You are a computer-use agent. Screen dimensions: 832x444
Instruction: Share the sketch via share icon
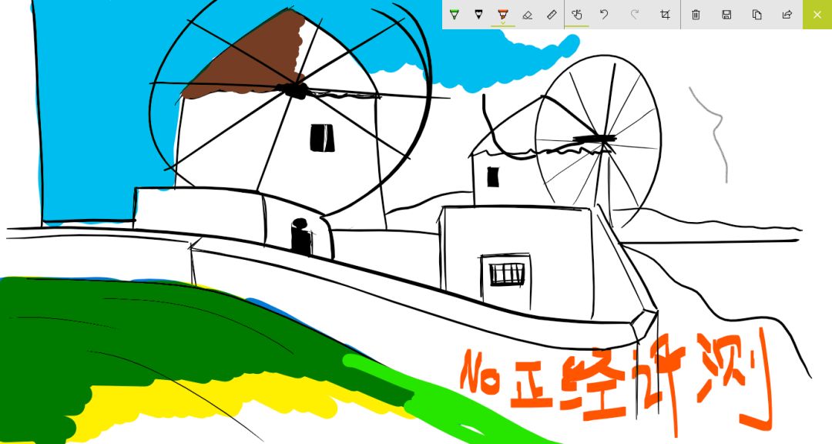[787, 15]
